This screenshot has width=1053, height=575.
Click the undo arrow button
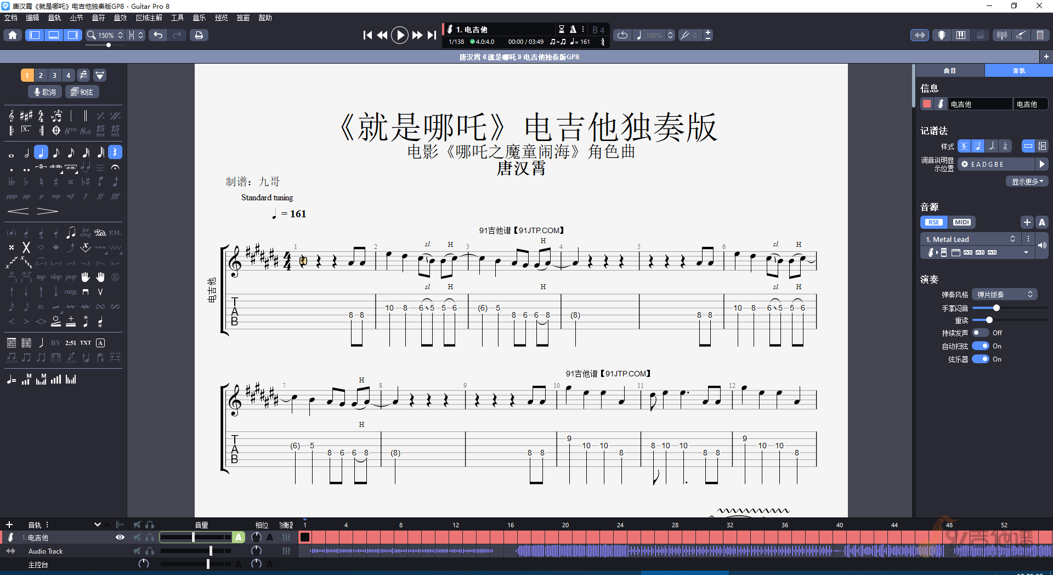(x=158, y=35)
